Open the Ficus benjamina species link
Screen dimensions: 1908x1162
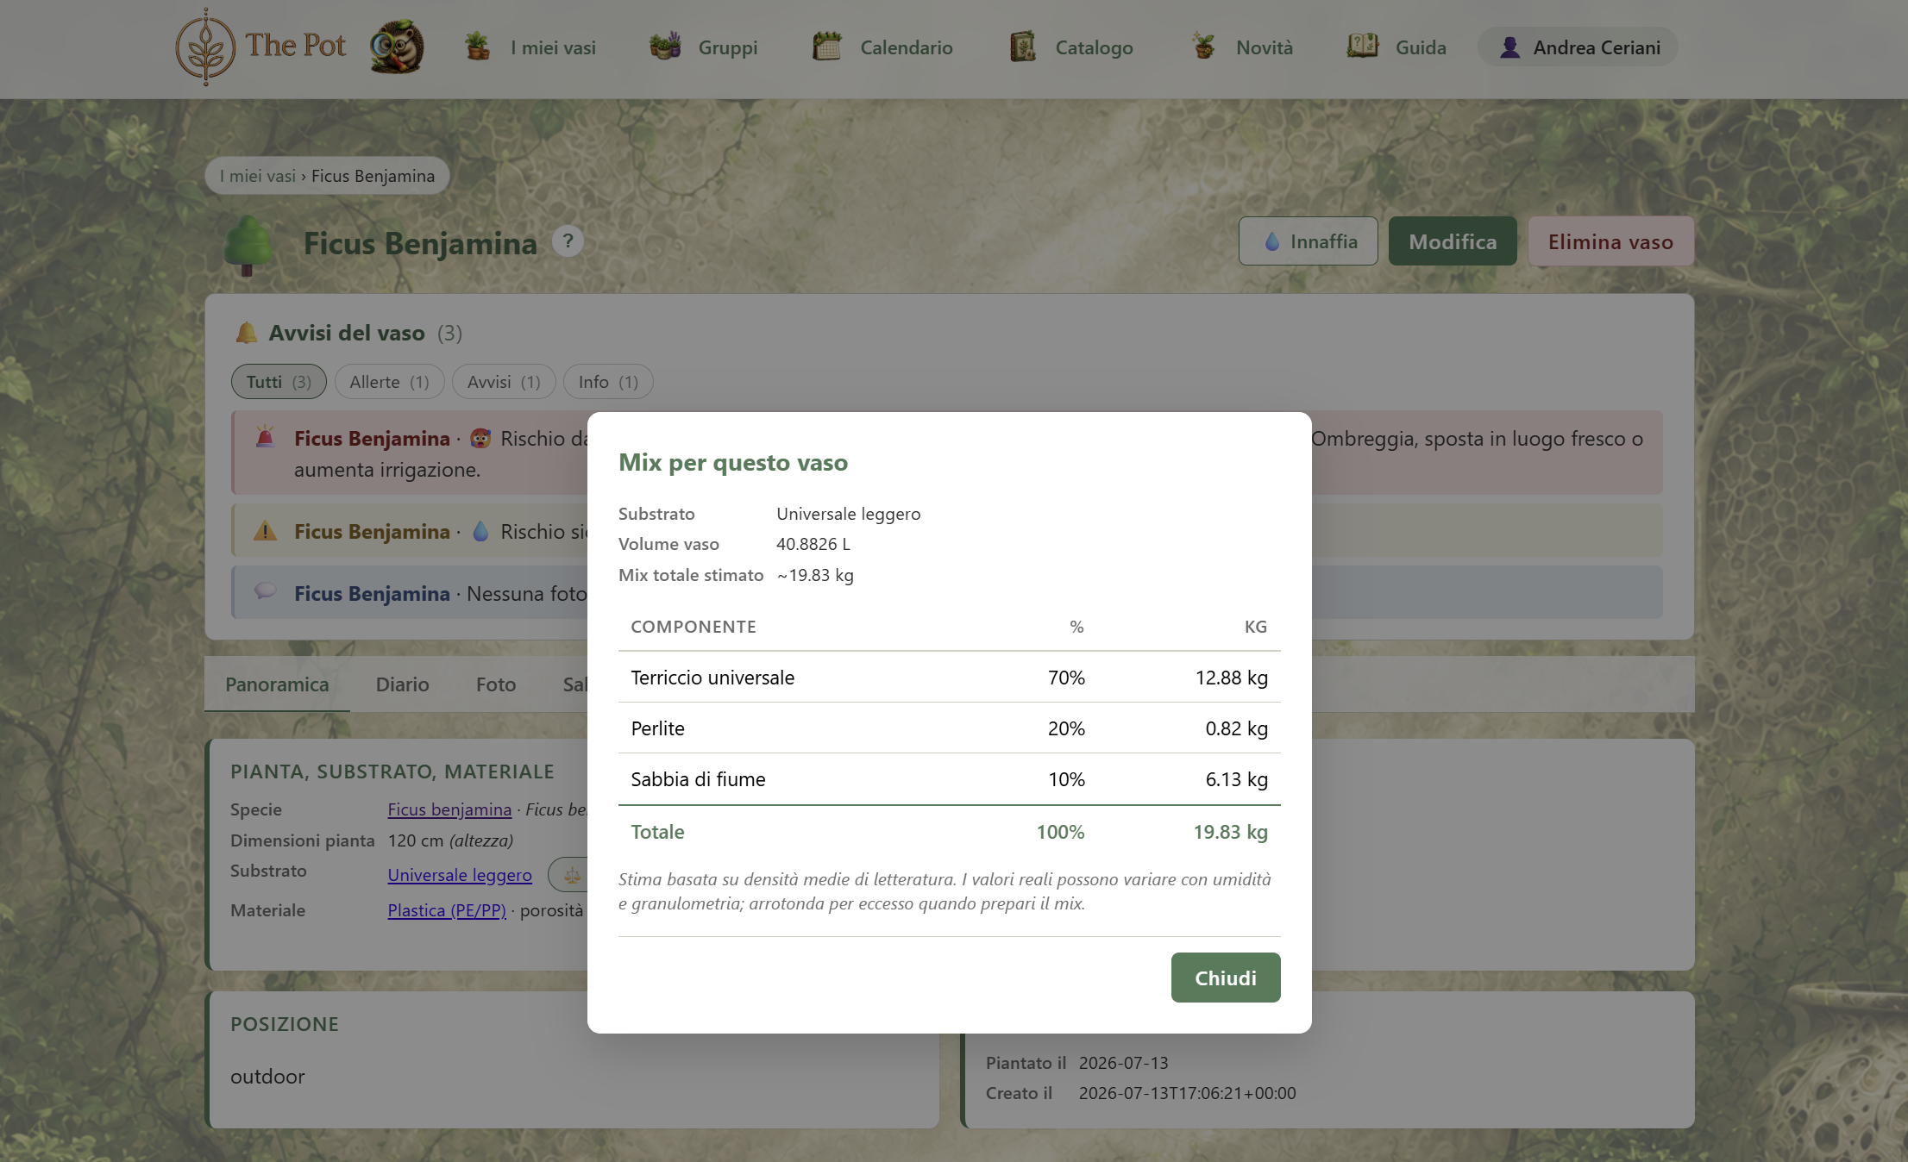(449, 809)
